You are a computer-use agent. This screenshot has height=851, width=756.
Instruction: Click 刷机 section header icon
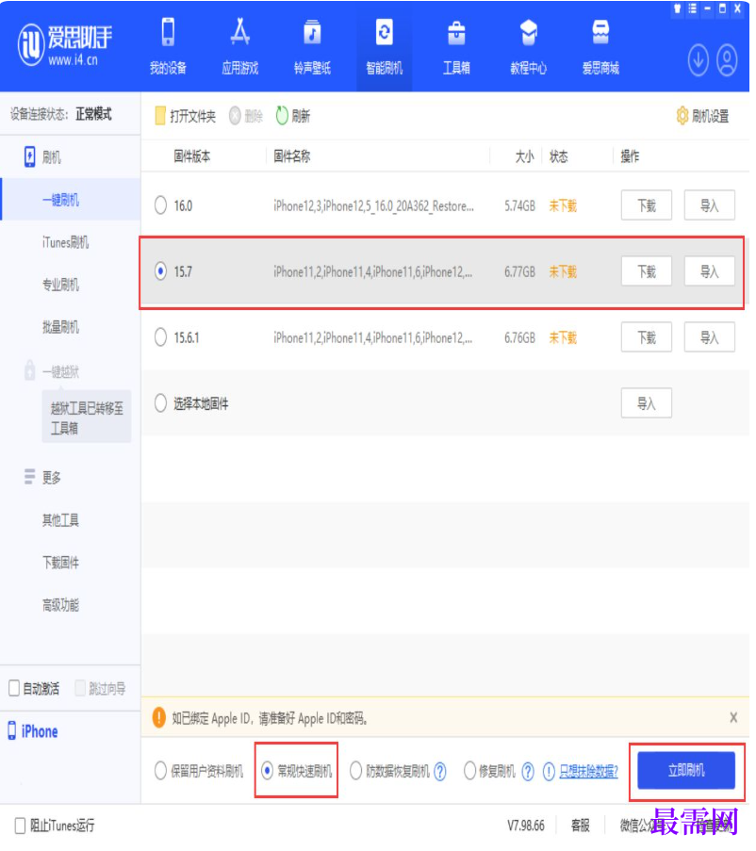(x=30, y=156)
